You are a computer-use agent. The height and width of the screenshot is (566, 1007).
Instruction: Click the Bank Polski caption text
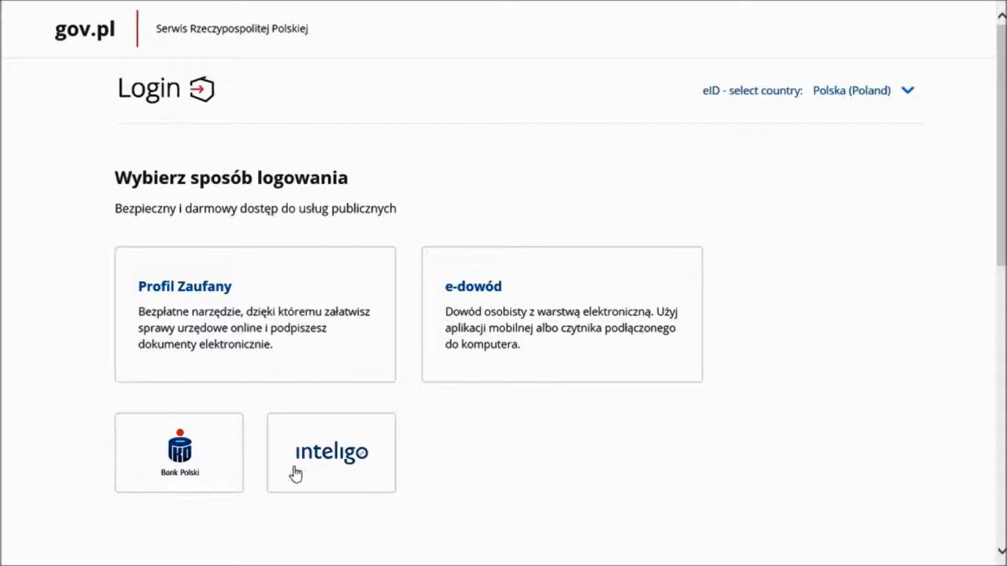click(x=179, y=472)
